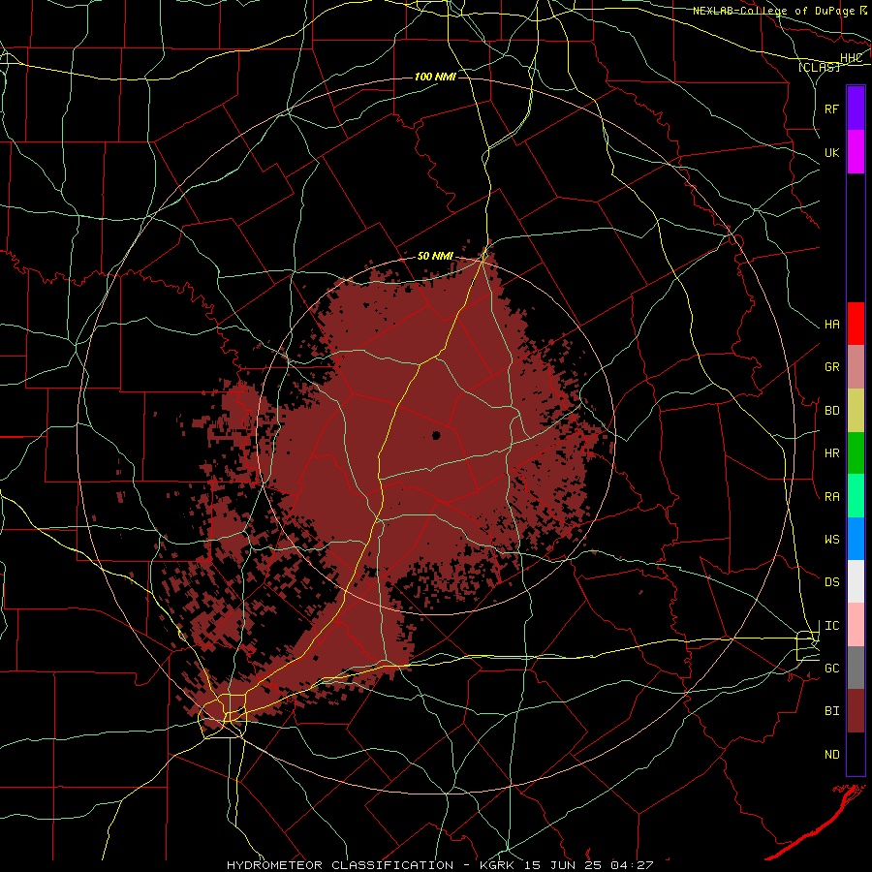
Task: Click the 'BD' legend label
Action: tap(831, 411)
